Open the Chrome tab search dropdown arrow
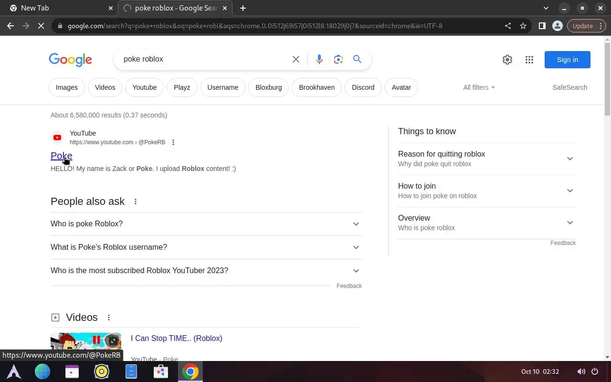 pos(546,8)
